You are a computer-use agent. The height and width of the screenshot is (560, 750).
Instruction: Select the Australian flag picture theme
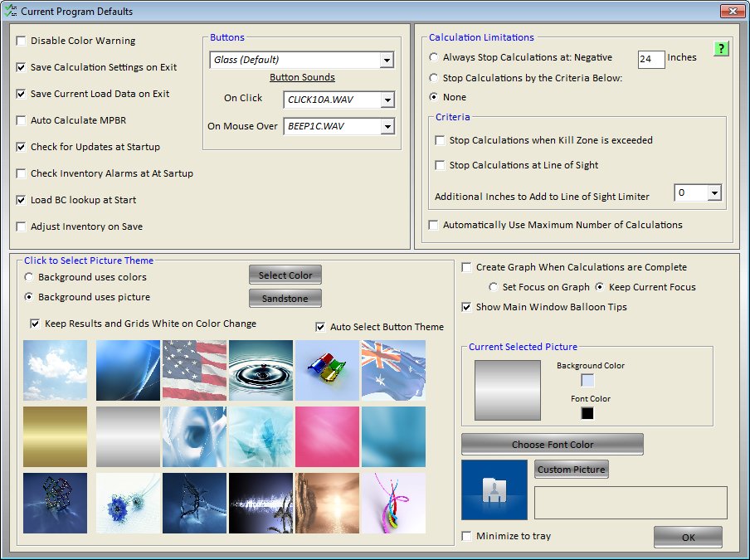[x=393, y=370]
